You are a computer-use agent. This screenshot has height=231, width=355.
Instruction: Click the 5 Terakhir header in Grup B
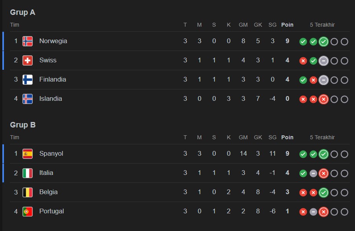point(322,138)
